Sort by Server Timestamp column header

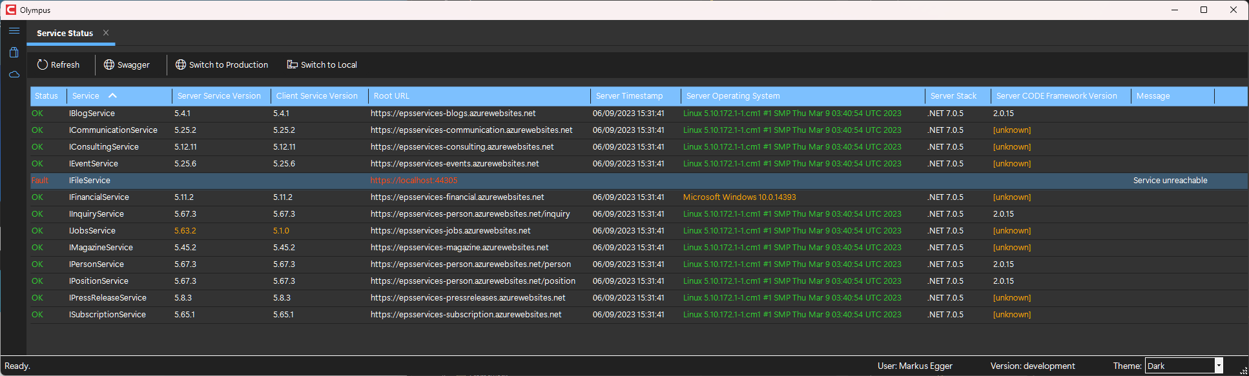[x=629, y=96]
